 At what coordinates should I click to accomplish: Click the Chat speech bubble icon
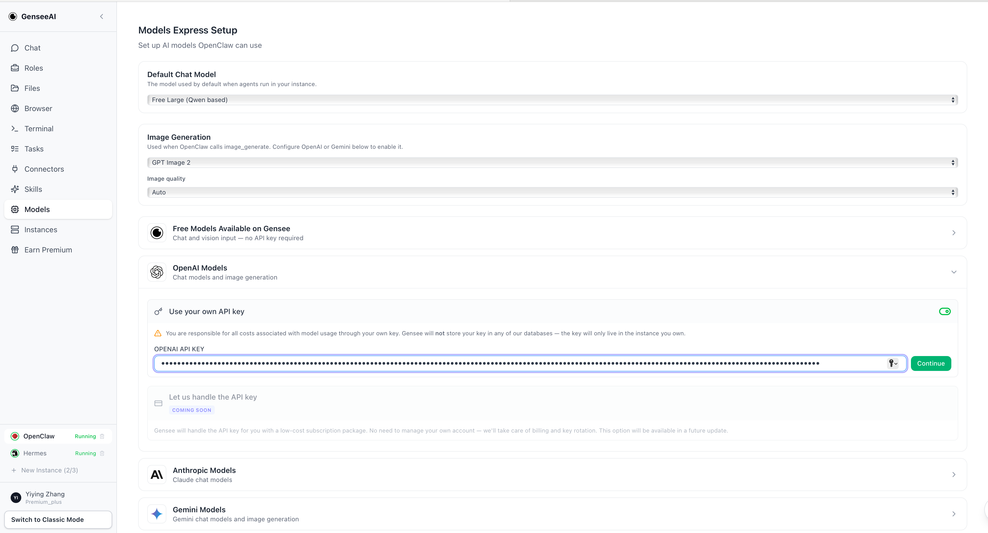coord(15,48)
